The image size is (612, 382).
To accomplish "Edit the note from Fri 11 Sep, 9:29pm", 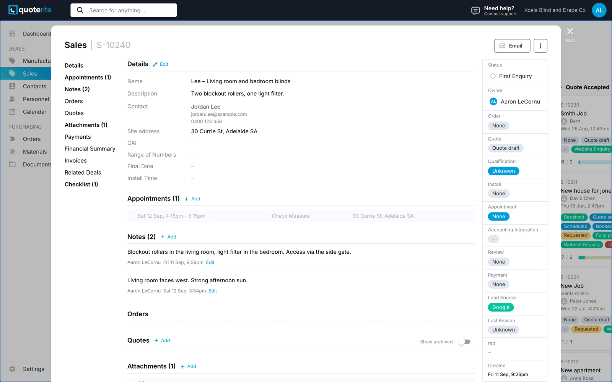I will [x=210, y=262].
